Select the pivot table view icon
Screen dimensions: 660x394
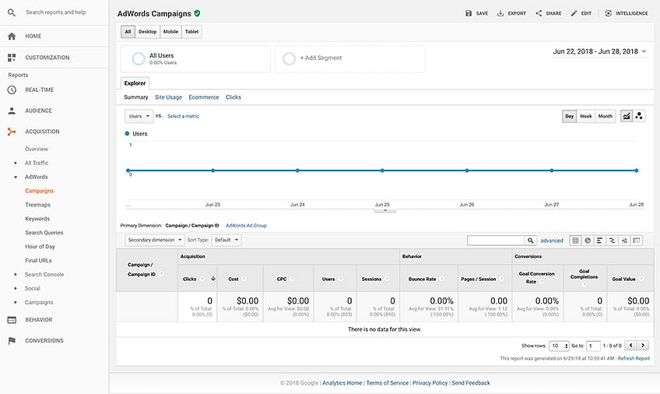pos(637,241)
